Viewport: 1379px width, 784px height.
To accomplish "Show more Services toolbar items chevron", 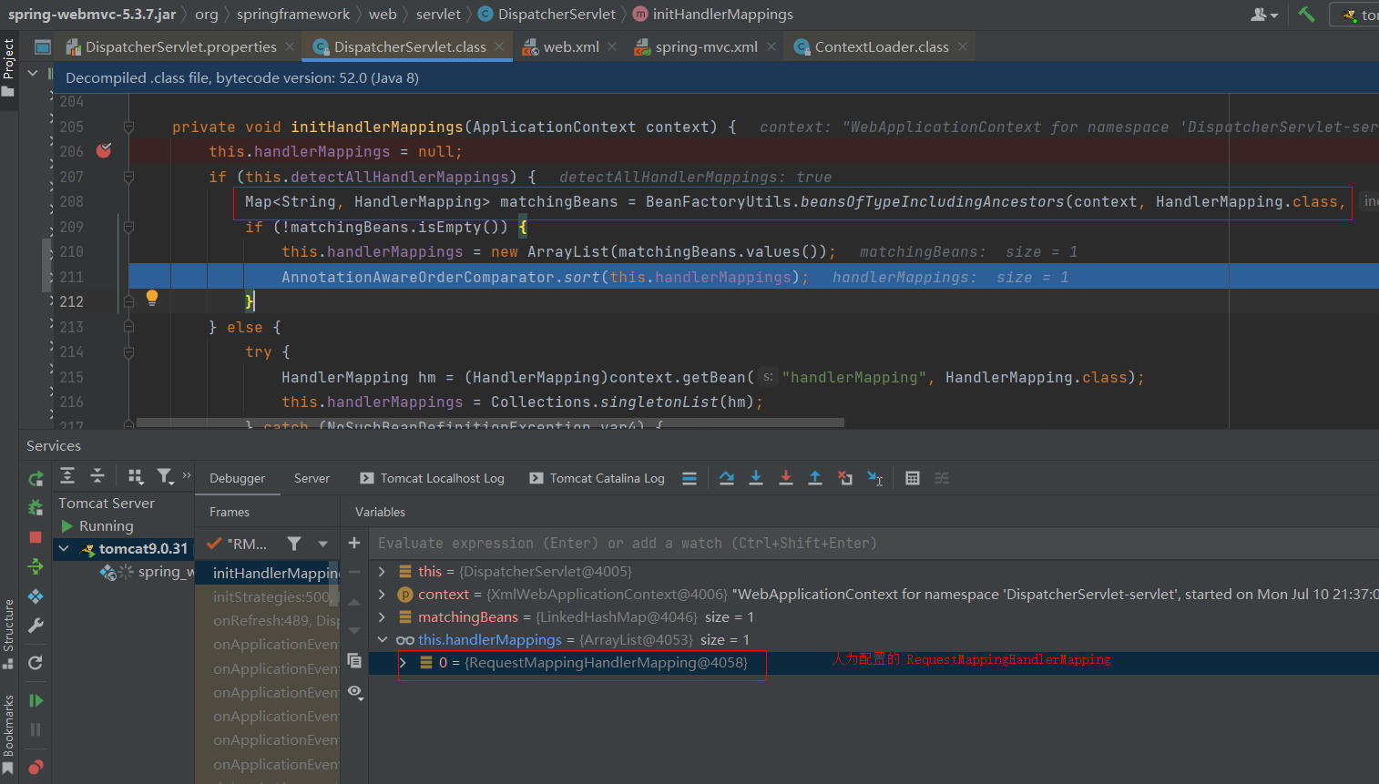I will 187,475.
